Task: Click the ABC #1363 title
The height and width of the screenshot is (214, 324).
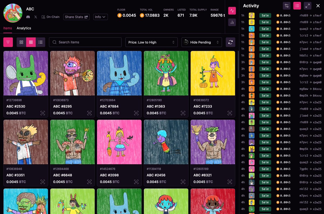Action: pos(156,106)
